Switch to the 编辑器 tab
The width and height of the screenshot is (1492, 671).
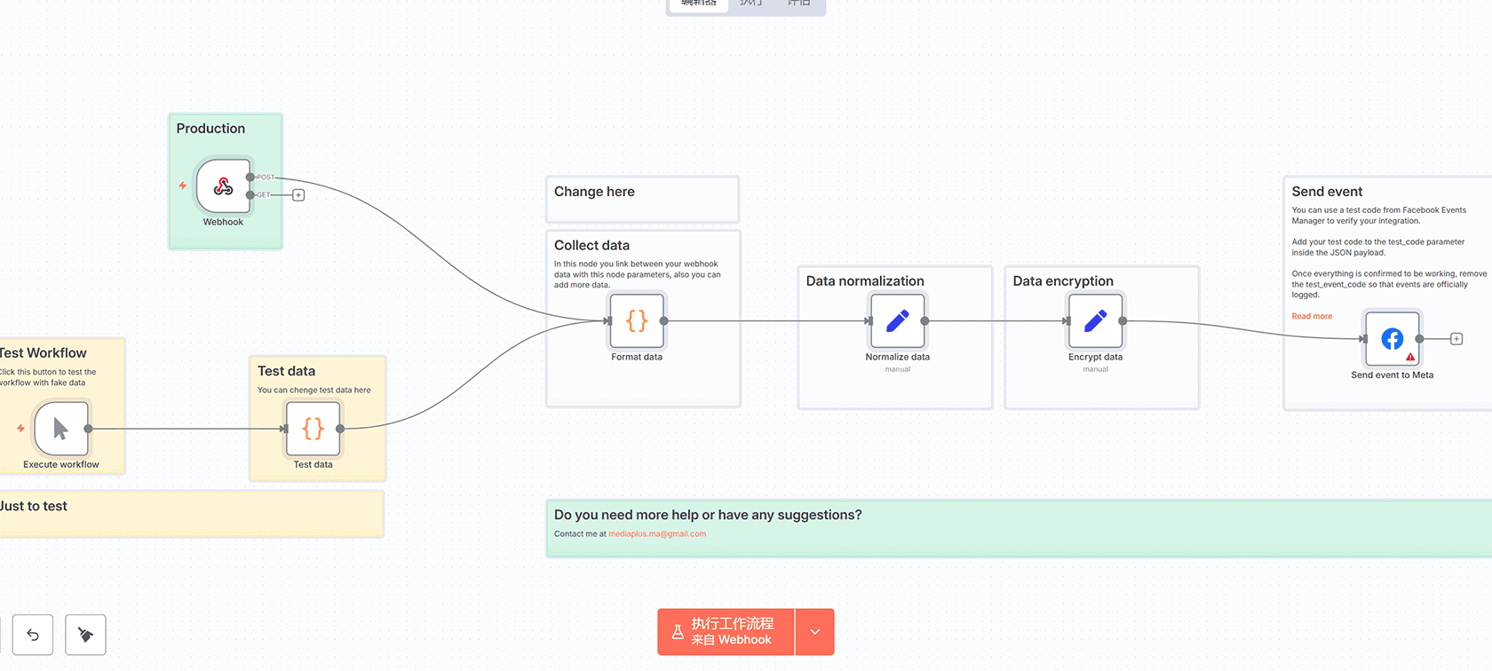[x=699, y=4]
